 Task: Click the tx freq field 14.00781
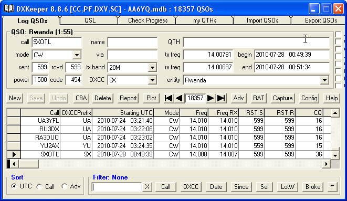click(208, 55)
